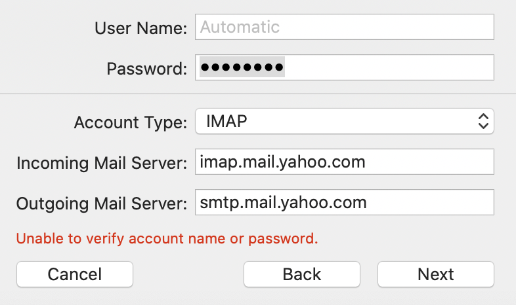Edit the Outgoing Mail Server field
The height and width of the screenshot is (305, 516).
[345, 202]
